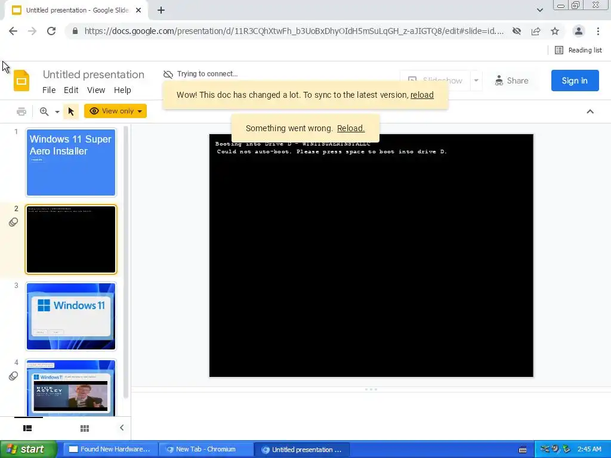Image resolution: width=611 pixels, height=458 pixels.
Task: Click the reload link in the sync notice
Action: 422,95
